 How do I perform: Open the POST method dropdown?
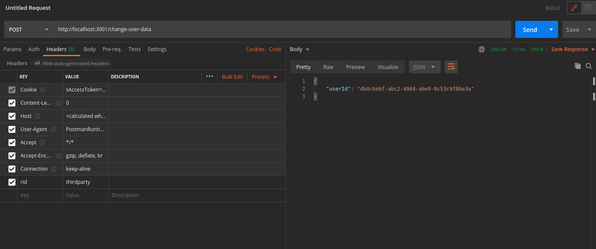tap(28, 29)
